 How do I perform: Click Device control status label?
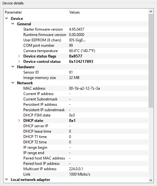(42, 62)
